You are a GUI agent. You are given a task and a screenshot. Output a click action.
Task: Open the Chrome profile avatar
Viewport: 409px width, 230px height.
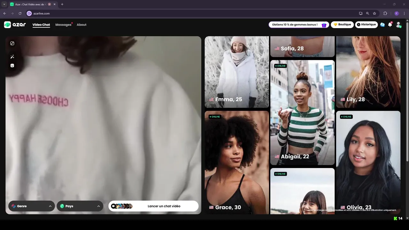pos(397,13)
